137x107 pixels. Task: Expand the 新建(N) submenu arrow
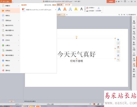pyautogui.click(x=19, y=6)
